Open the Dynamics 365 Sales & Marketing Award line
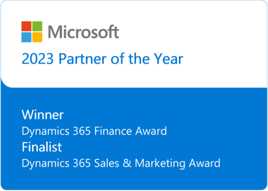The width and height of the screenshot is (268, 191). [121, 163]
